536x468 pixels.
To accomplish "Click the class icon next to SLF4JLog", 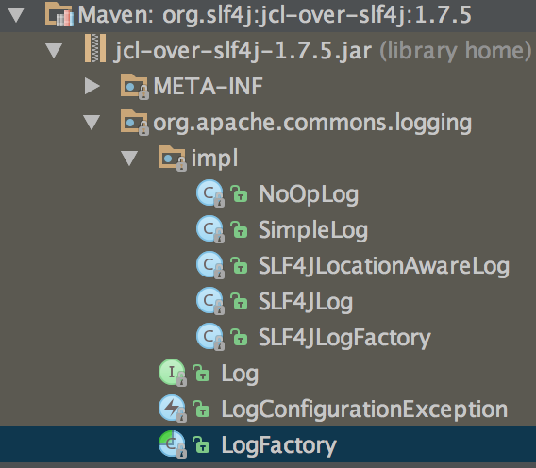I will (x=210, y=301).
